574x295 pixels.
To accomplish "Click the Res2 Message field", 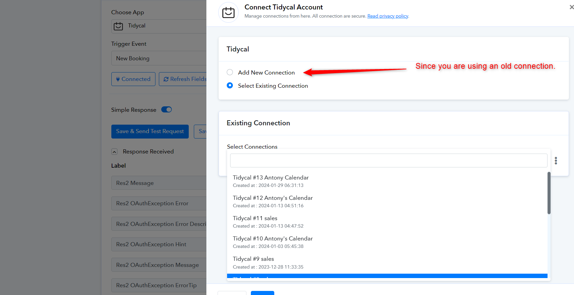I will click(159, 183).
